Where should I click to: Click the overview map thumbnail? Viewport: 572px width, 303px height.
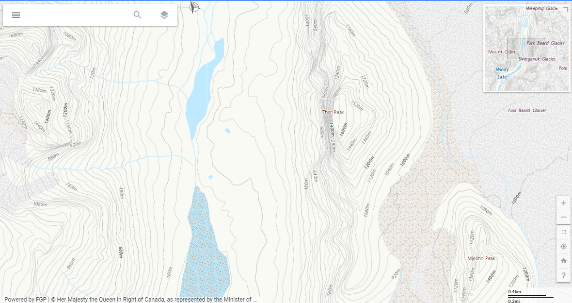tap(526, 48)
